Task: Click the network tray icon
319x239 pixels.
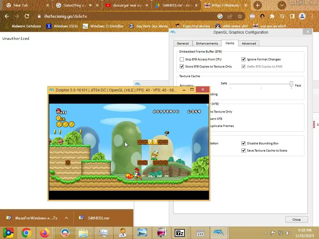Action: 281,233
